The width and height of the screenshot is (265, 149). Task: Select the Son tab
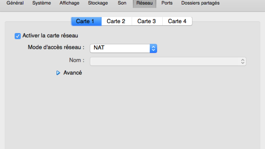pyautogui.click(x=122, y=3)
